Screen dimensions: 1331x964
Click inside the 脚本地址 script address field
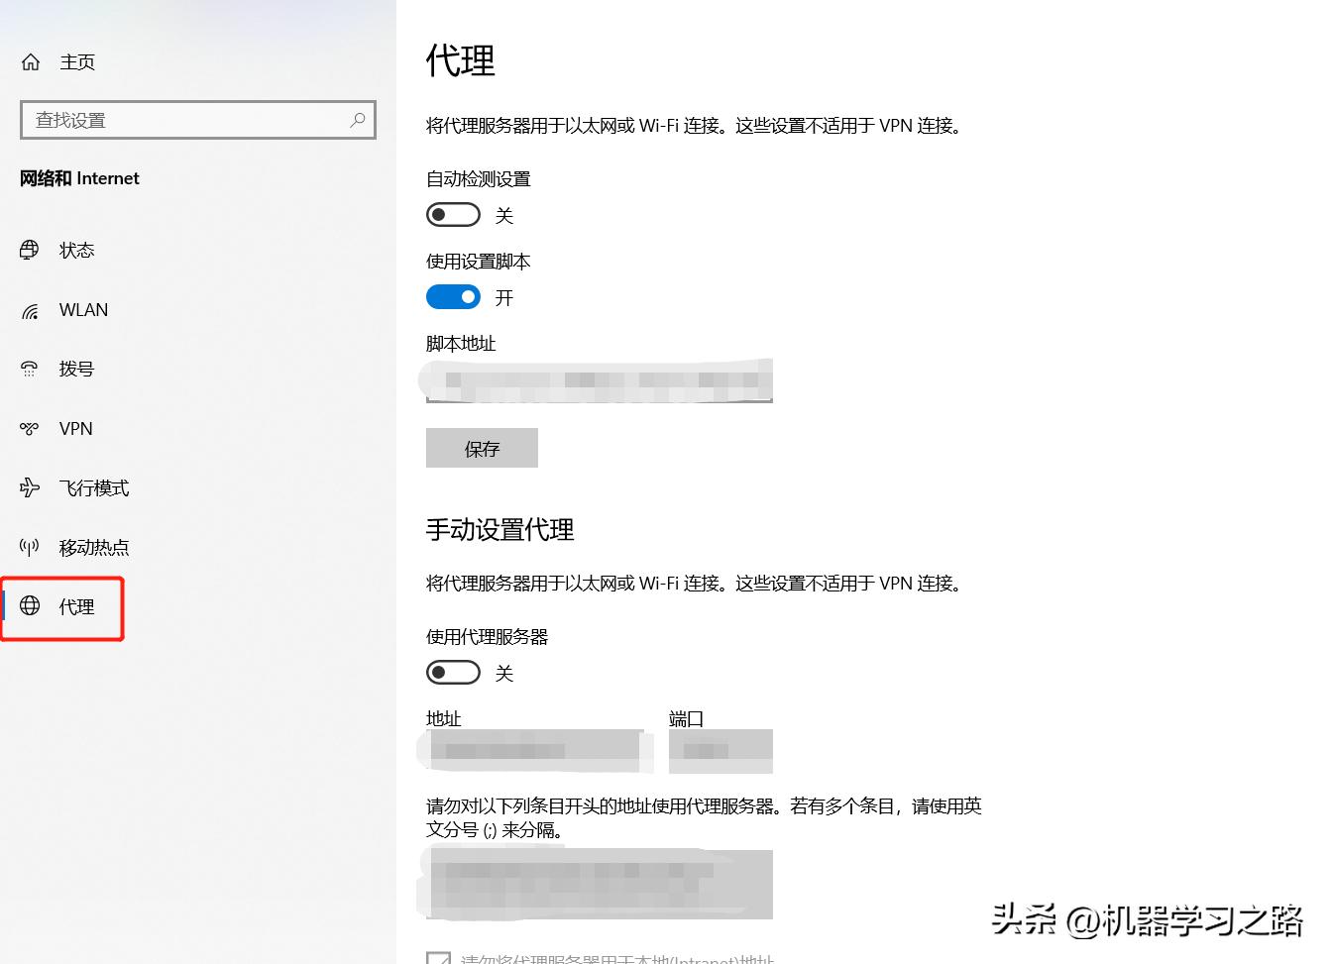[595, 380]
